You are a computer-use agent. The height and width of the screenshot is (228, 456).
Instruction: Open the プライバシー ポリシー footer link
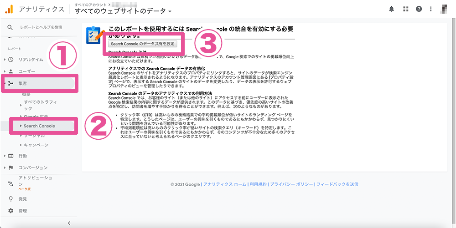pos(291,184)
